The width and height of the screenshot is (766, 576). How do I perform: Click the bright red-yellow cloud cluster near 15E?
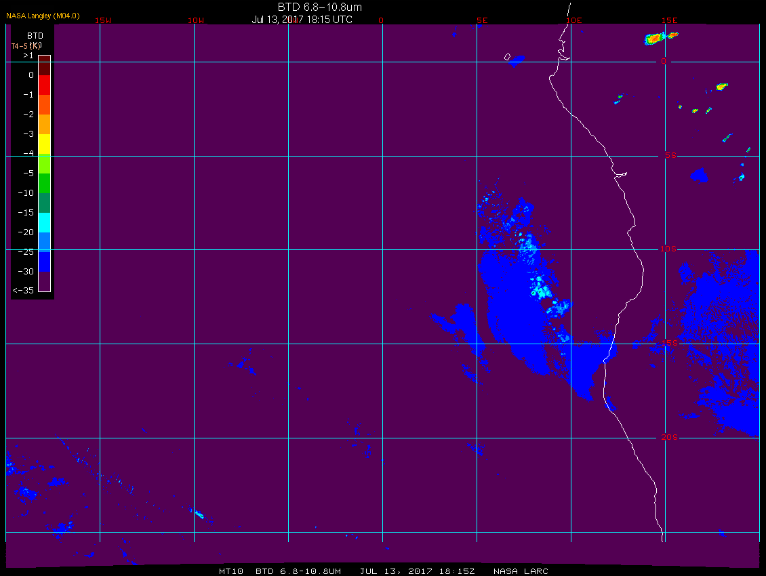655,39
